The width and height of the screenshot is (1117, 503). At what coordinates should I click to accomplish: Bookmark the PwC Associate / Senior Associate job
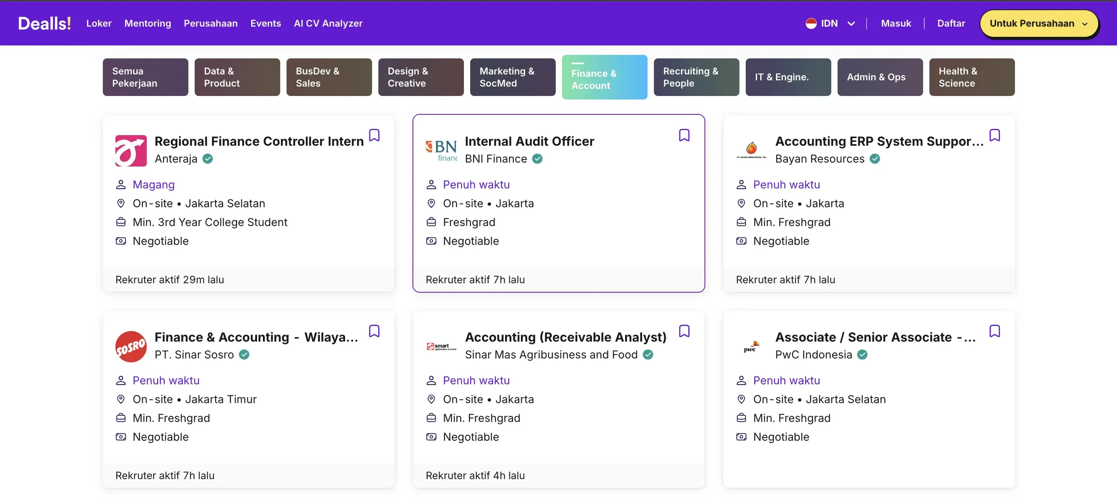995,331
